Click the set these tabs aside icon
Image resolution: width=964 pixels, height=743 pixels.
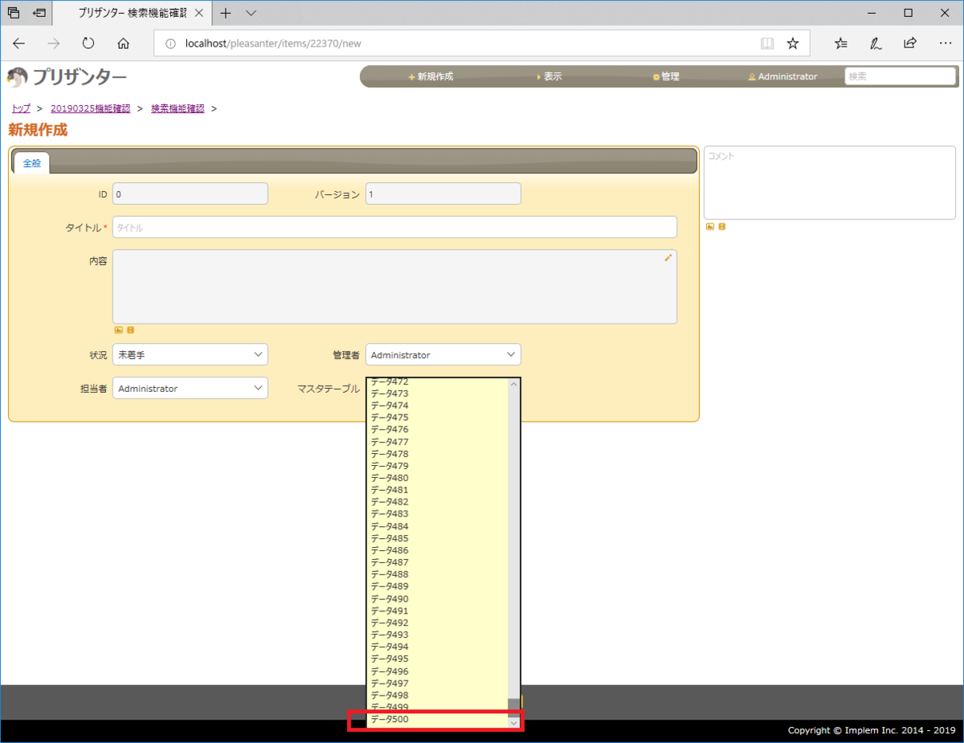coord(39,13)
